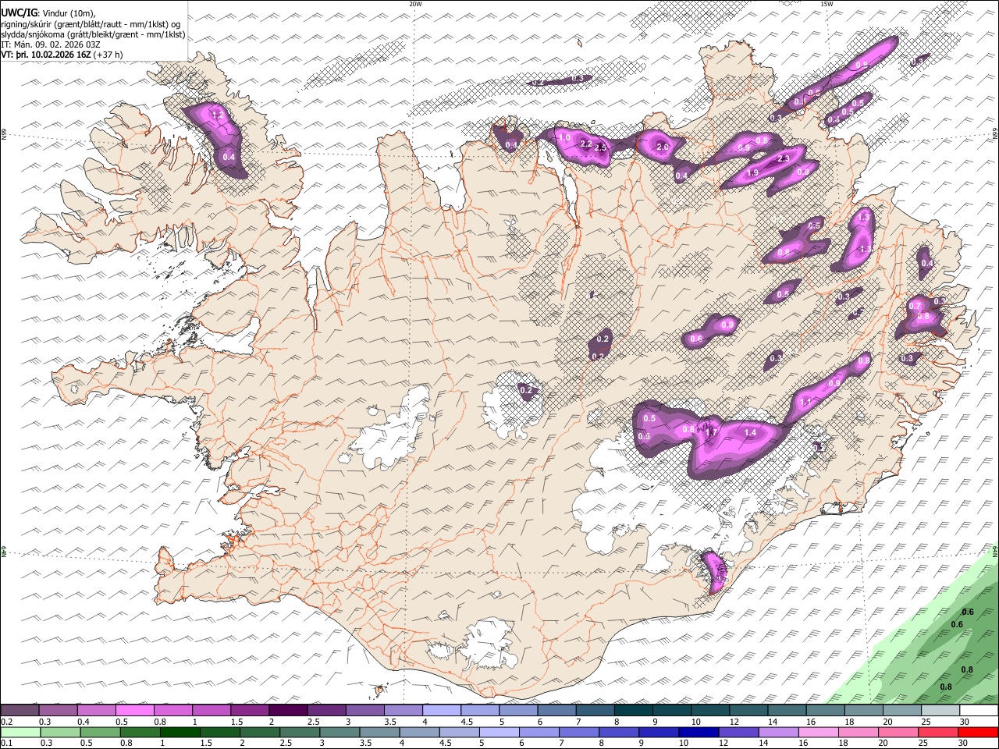Click the '0.2' snow label in the rigning/skúrir legend
The image size is (999, 749).
pyautogui.click(x=6, y=722)
